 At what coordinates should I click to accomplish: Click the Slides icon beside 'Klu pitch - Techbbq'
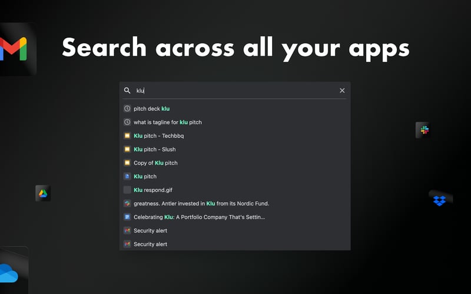[127, 136]
